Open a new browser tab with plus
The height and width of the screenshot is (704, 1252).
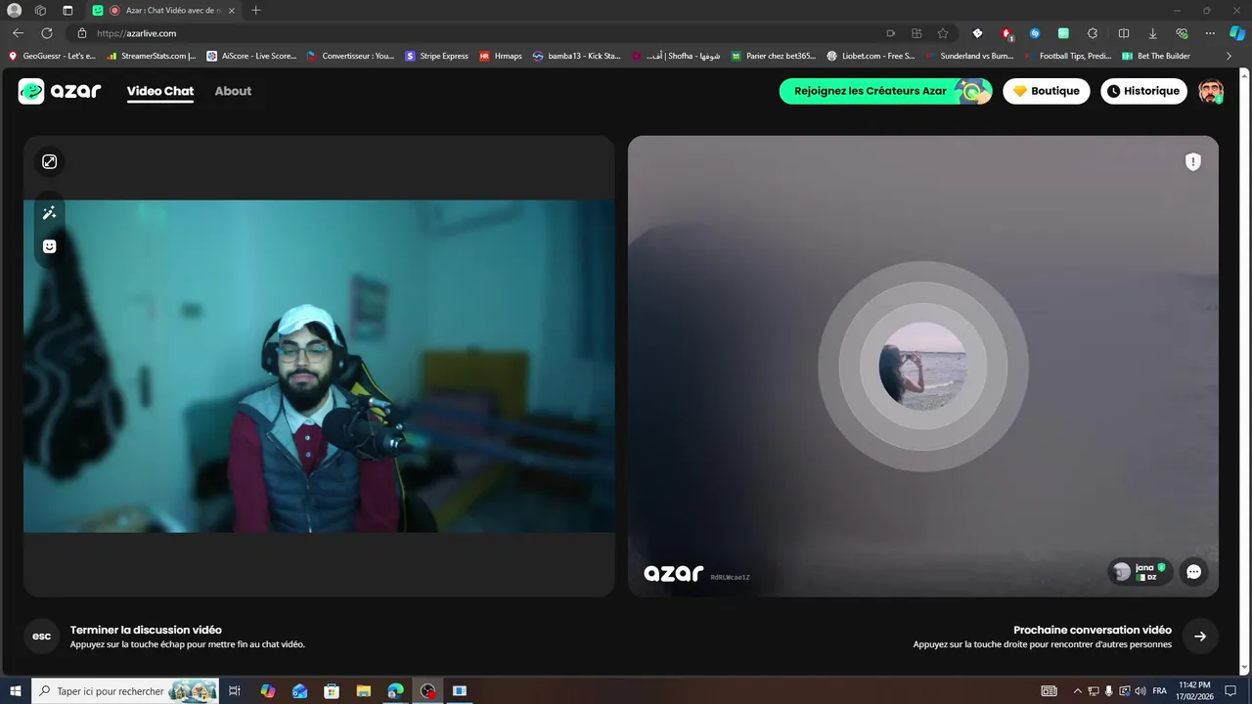[x=256, y=11]
